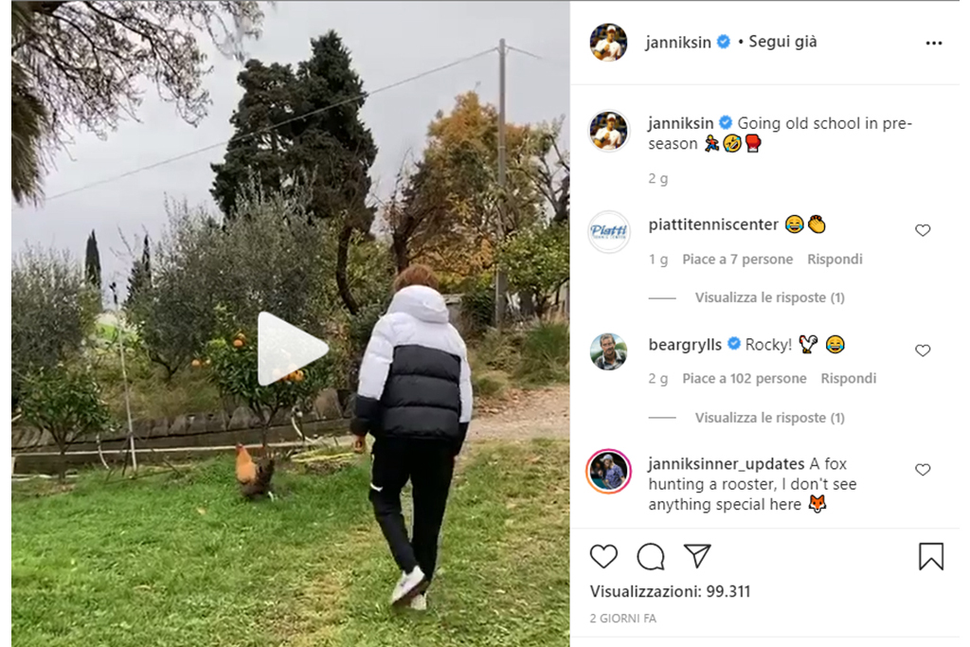Expand replies under piattitenniscenter comment

point(769,297)
